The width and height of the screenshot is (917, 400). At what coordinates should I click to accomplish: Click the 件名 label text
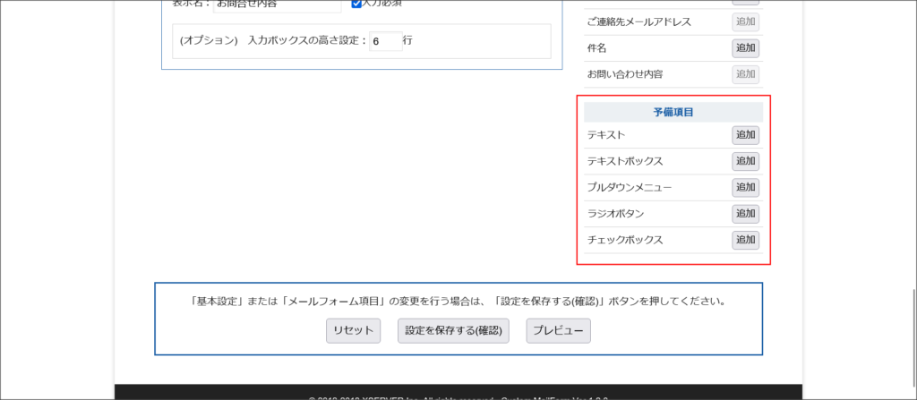click(x=596, y=48)
